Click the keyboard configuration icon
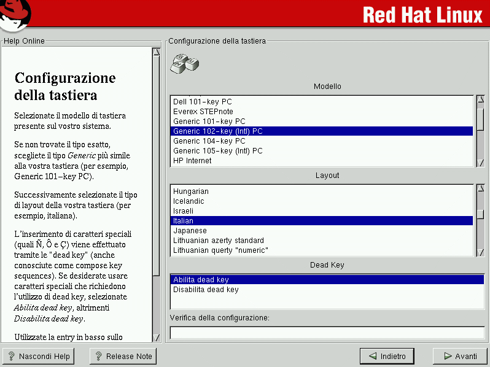The image size is (490, 367). (184, 62)
